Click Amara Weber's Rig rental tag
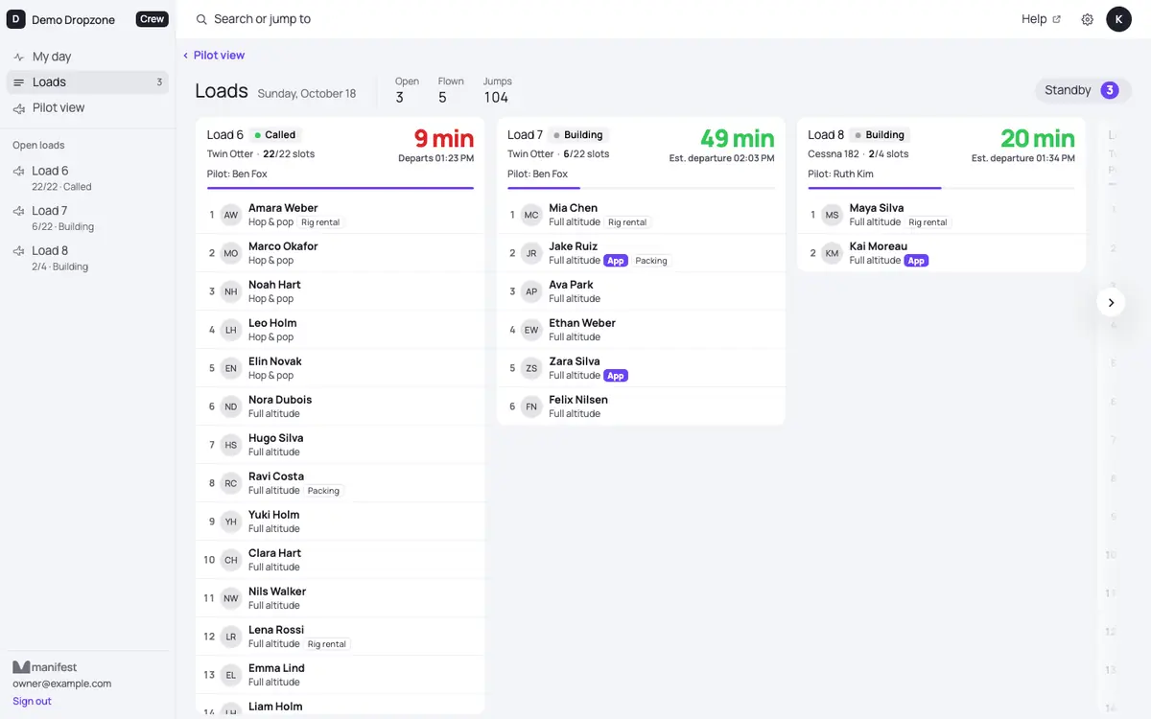Viewport: 1151px width, 719px height. [320, 222]
